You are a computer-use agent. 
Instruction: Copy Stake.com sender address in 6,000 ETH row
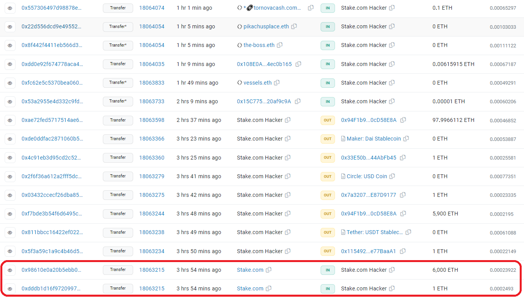[269, 270]
